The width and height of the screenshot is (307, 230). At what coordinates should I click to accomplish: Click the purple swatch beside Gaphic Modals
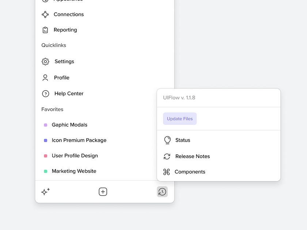click(45, 124)
